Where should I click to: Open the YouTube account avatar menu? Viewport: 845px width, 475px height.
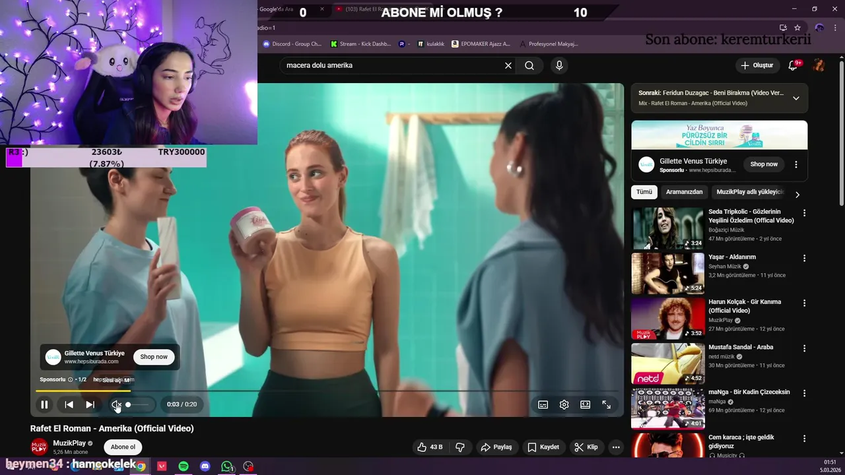[x=819, y=65]
